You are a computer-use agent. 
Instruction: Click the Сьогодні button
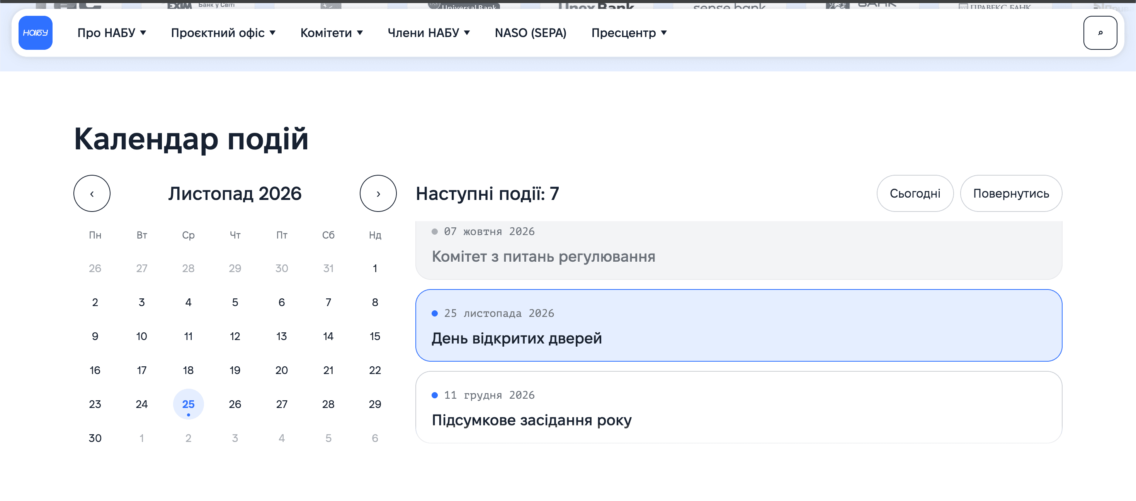(x=915, y=193)
